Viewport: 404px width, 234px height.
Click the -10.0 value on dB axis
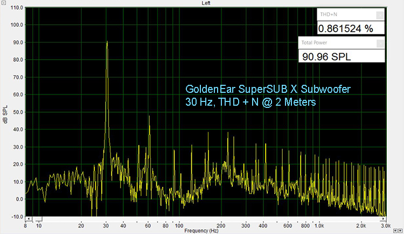pyautogui.click(x=17, y=217)
